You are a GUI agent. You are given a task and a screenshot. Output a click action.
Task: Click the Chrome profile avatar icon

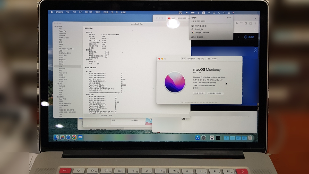251,23
